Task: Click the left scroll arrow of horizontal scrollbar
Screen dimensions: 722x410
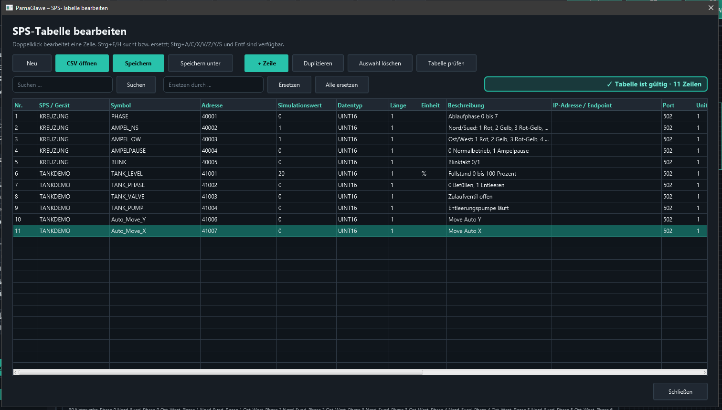Action: coord(16,372)
